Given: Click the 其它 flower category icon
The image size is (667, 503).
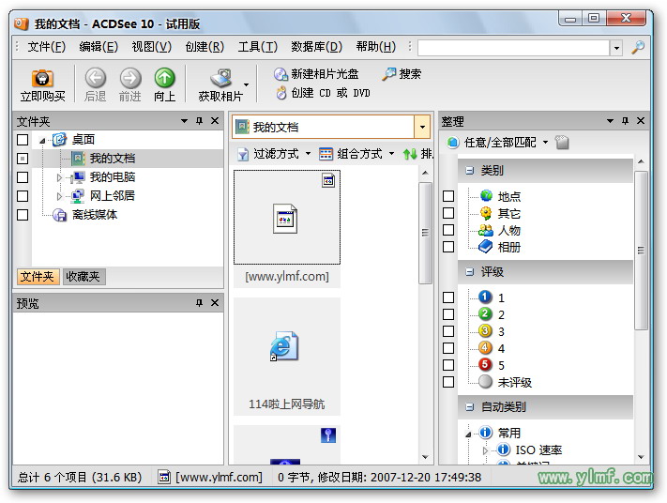Looking at the screenshot, I should point(486,213).
